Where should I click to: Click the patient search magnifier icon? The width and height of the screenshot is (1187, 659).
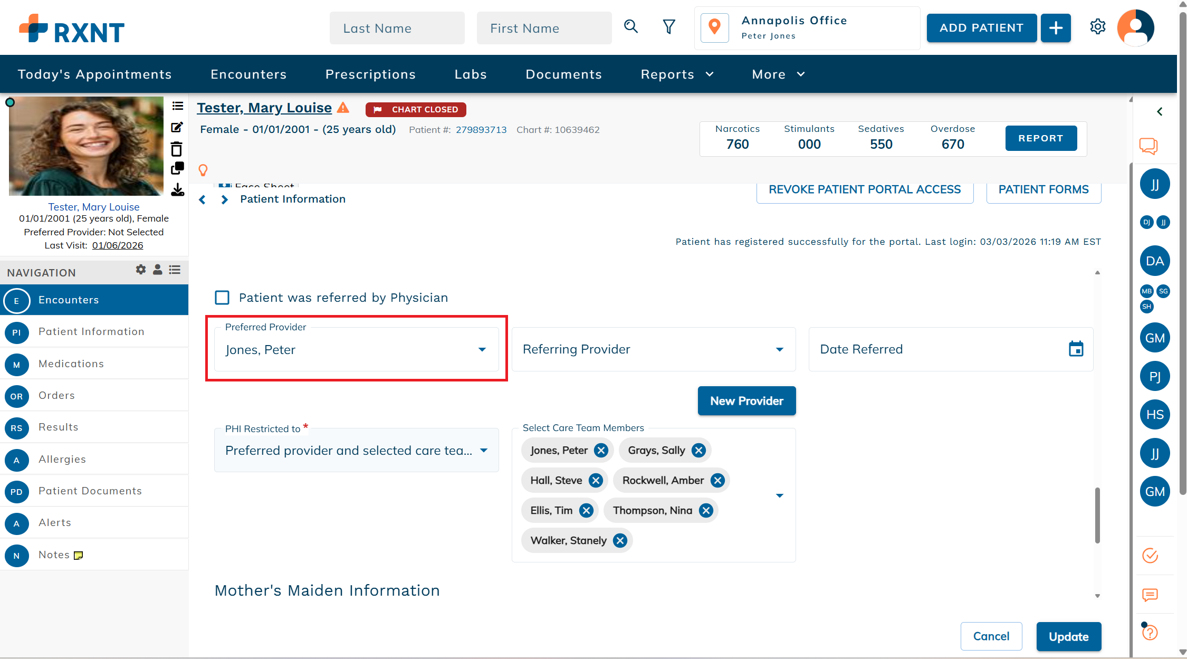631,27
